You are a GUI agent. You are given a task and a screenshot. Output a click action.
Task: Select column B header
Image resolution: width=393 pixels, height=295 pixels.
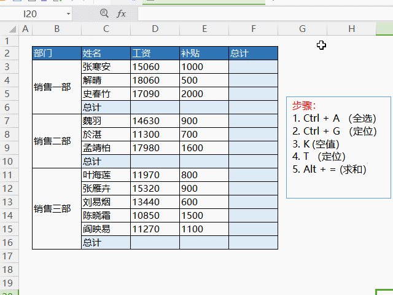pyautogui.click(x=57, y=29)
